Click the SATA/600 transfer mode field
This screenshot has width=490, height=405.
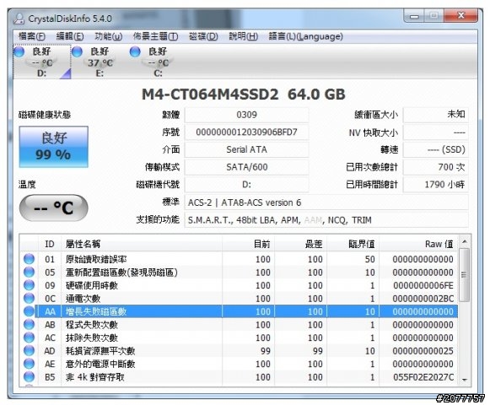tap(246, 167)
